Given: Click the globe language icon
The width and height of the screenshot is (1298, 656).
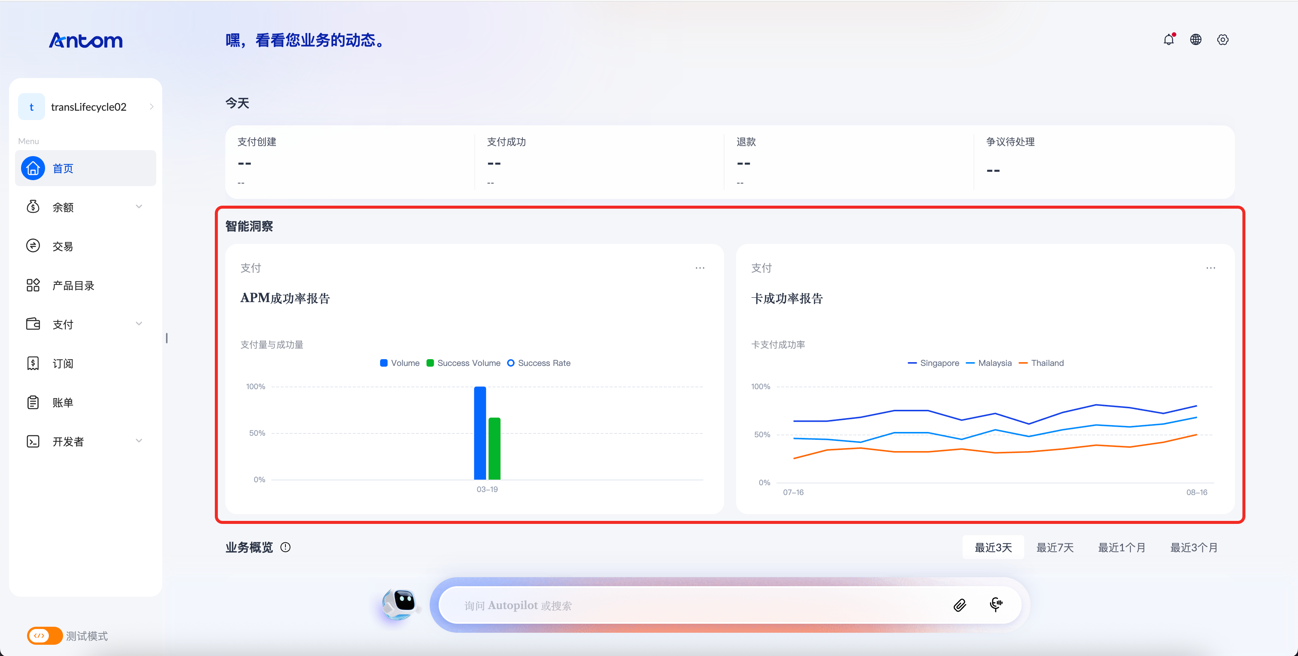Looking at the screenshot, I should click(1196, 39).
